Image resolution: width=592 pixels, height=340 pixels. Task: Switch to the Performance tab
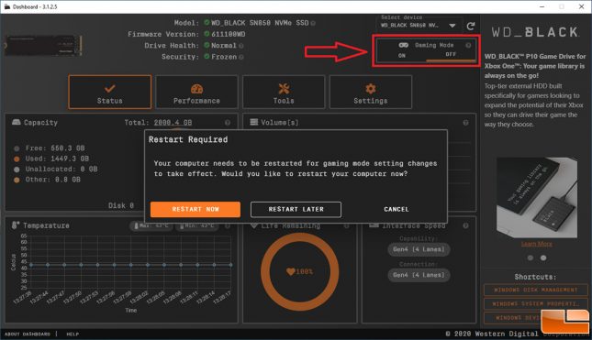[x=196, y=92]
